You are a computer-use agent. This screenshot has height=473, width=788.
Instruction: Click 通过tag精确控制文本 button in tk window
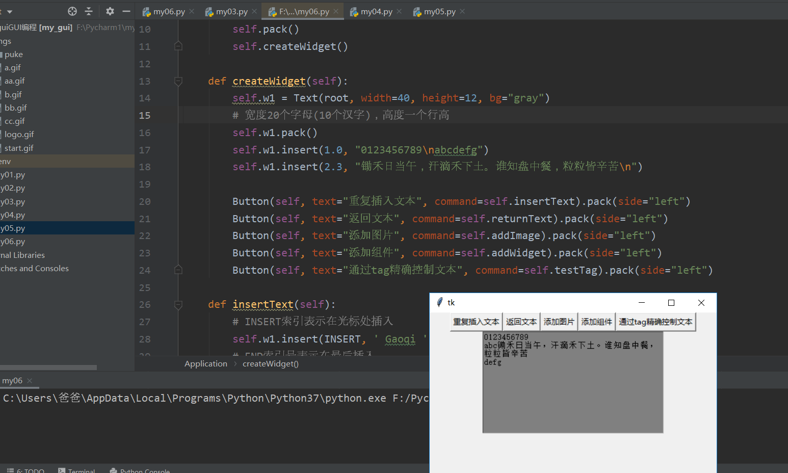point(656,322)
